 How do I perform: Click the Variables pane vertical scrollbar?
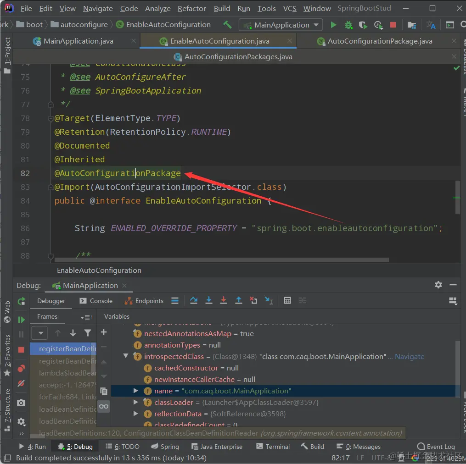[x=457, y=369]
